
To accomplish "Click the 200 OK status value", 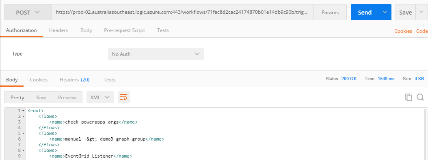I will [x=349, y=79].
